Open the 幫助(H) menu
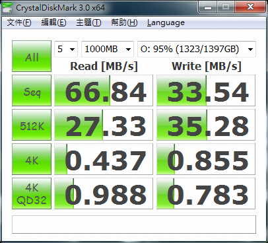 [x=124, y=22]
